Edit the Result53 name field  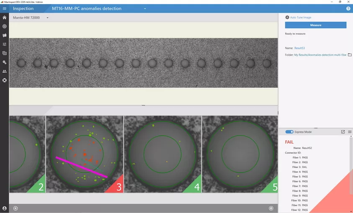299,48
